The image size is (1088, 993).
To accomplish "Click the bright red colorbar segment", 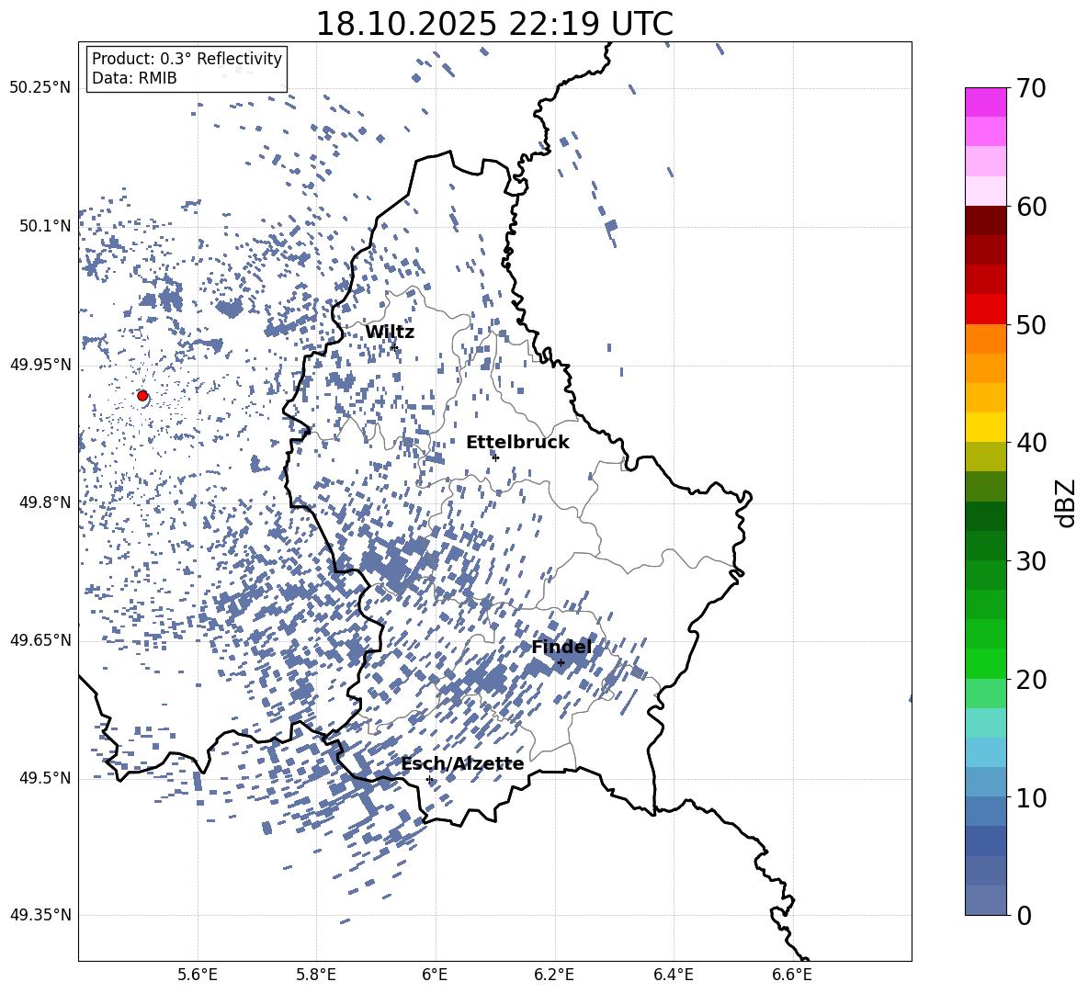I will 986,310.
